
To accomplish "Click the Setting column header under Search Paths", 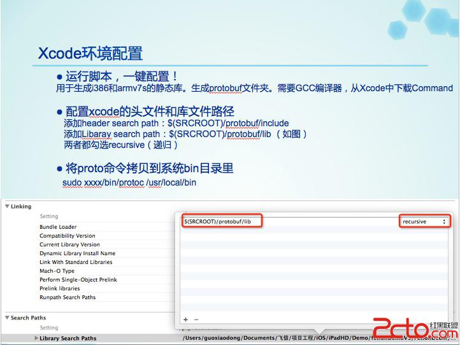I will (x=49, y=327).
